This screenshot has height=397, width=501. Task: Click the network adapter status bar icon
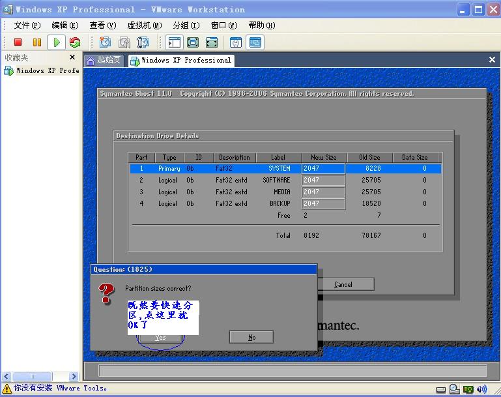point(468,389)
